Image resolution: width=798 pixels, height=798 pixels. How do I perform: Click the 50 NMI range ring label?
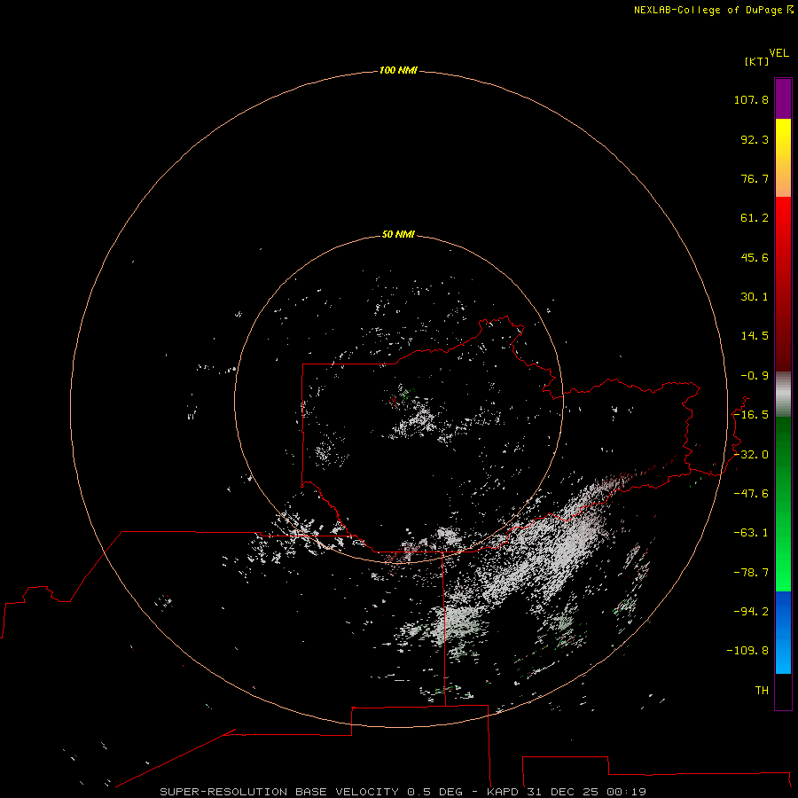398,234
